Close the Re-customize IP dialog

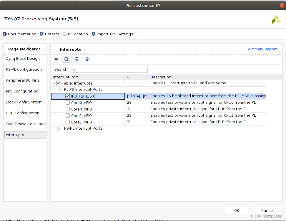[x=282, y=6]
